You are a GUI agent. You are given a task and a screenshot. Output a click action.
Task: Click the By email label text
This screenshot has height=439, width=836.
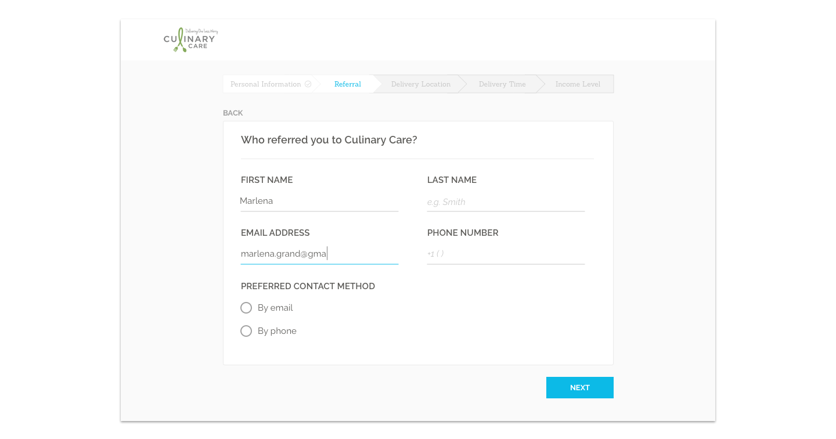[275, 308]
